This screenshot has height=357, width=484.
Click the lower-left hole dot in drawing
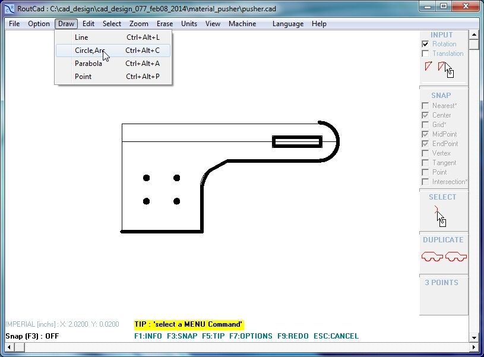point(147,201)
